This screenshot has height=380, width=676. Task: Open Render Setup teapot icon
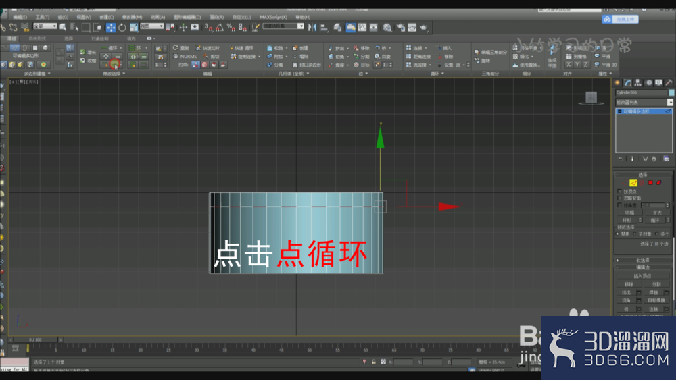pyautogui.click(x=401, y=28)
